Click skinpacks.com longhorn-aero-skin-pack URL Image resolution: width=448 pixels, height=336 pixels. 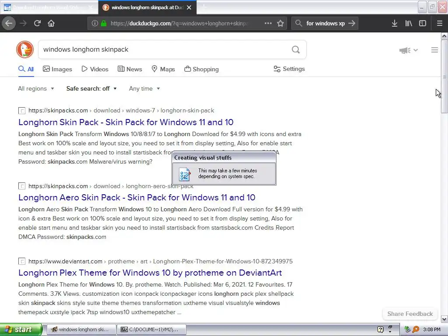[x=111, y=186]
